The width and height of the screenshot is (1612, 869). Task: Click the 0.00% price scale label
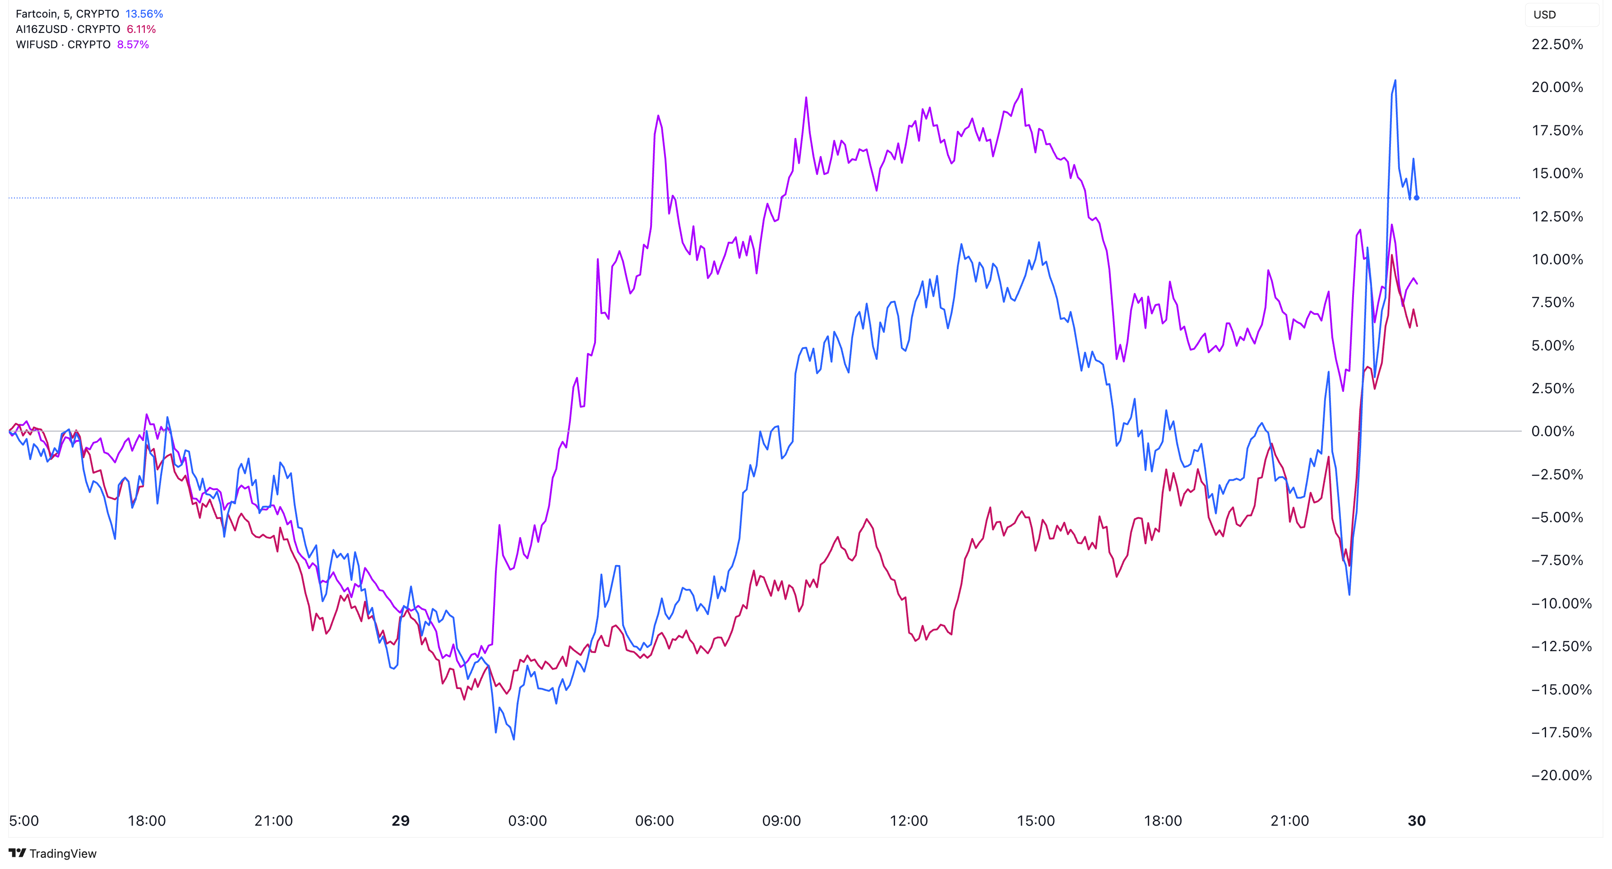coord(1552,431)
